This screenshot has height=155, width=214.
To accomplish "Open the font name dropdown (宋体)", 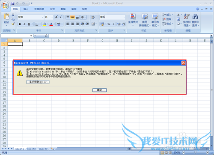I will pyautogui.click(x=42, y=17).
